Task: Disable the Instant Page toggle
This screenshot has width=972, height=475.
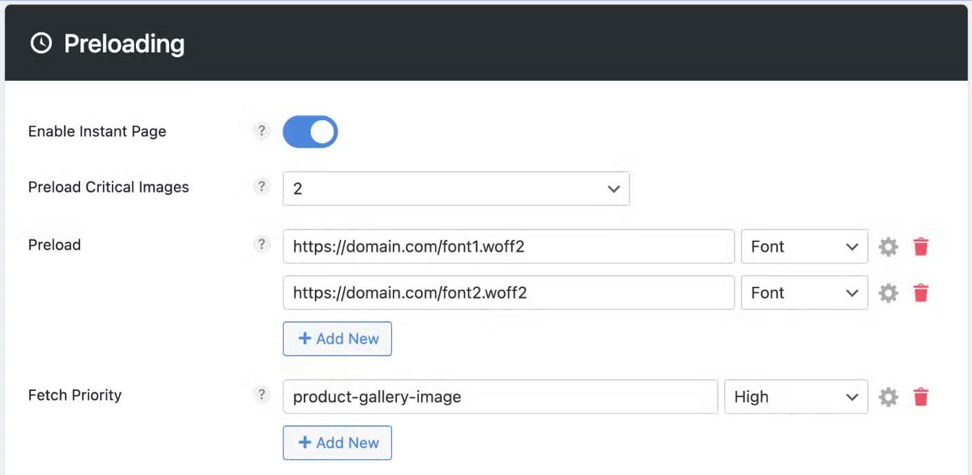Action: (309, 131)
